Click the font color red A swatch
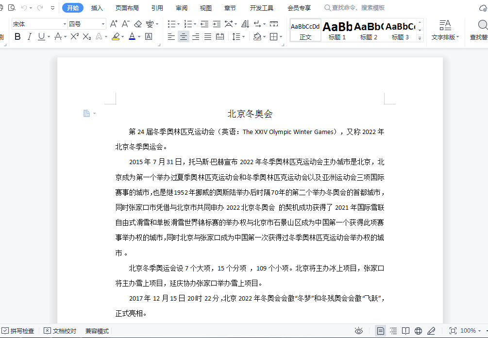488x338 pixels. pyautogui.click(x=132, y=37)
